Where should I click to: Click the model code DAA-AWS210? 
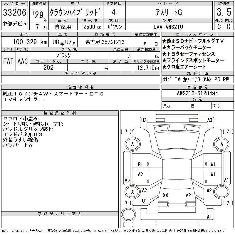click(x=169, y=26)
